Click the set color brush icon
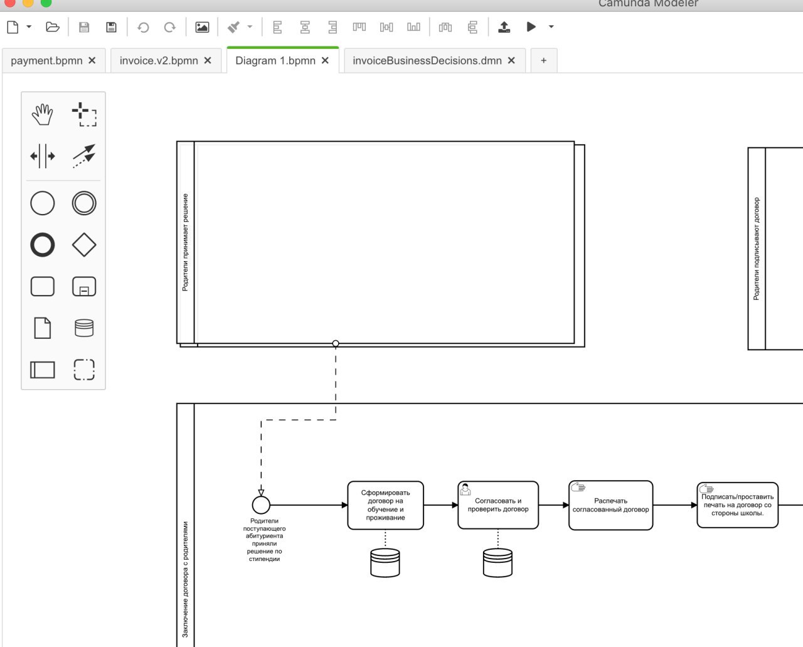The height and width of the screenshot is (647, 803). click(234, 27)
